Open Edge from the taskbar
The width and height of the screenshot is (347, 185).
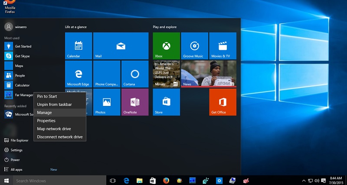coord(126,181)
